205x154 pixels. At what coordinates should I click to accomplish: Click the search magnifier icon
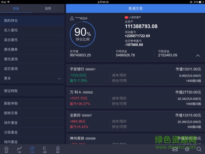pos(199,149)
